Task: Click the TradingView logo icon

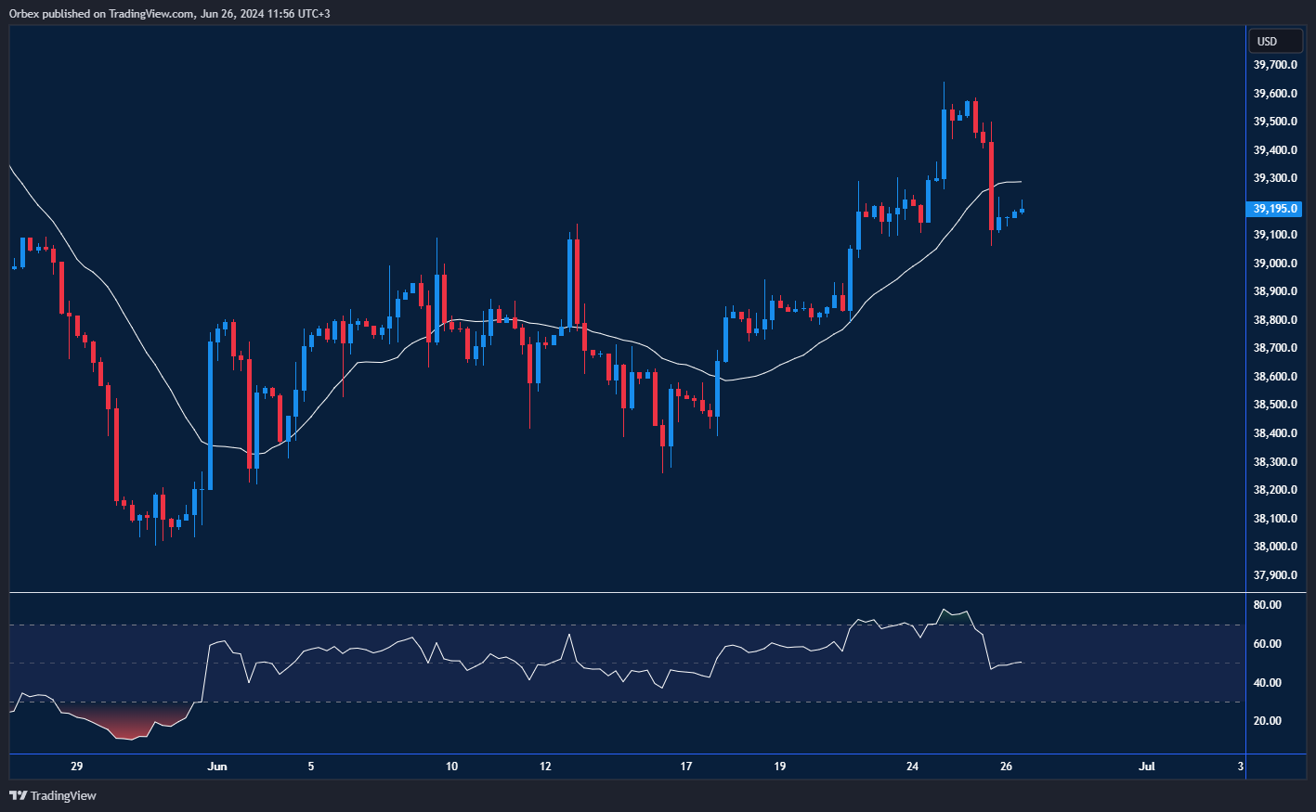Action: click(x=18, y=795)
